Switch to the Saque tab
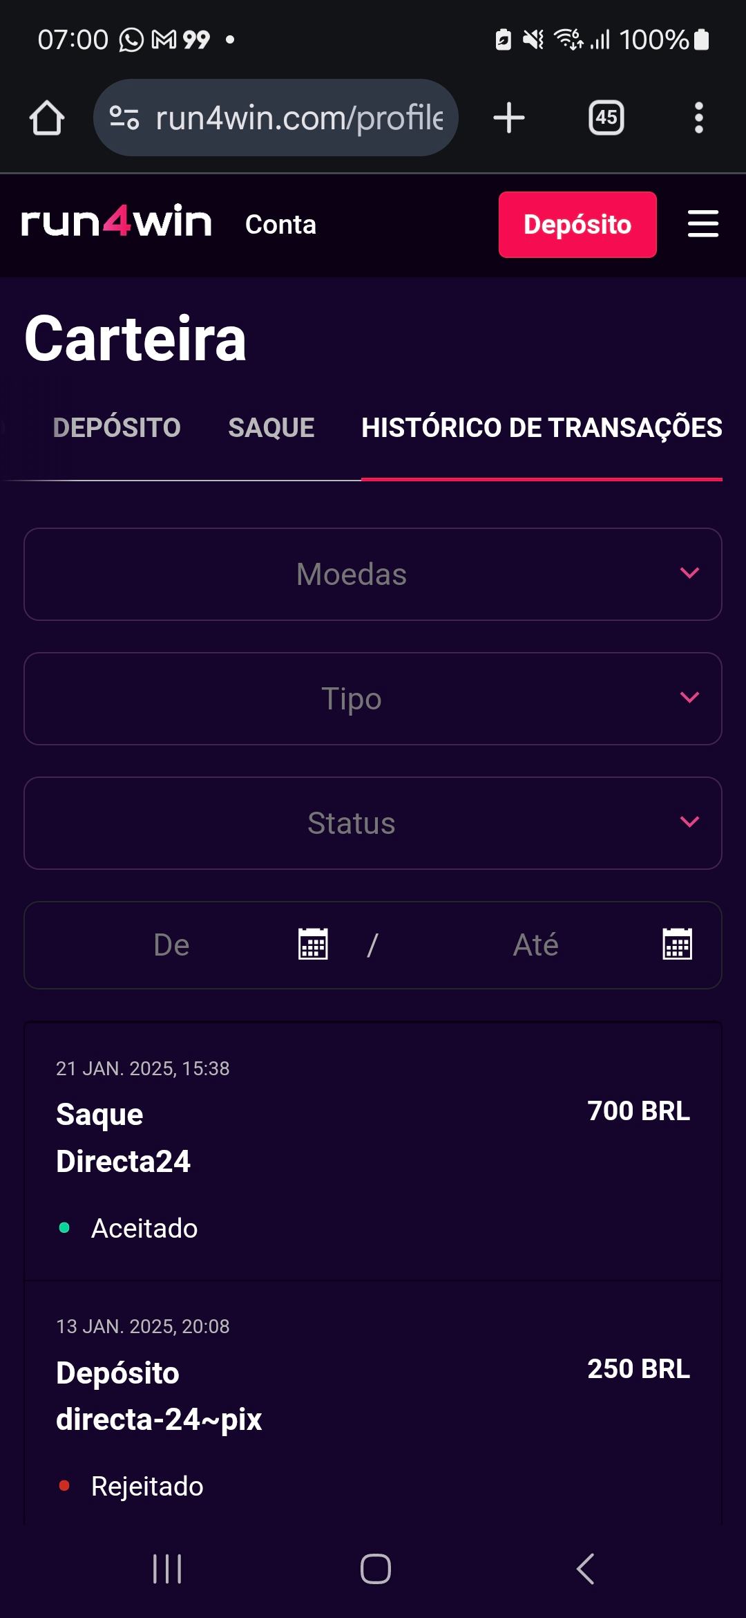Image resolution: width=746 pixels, height=1618 pixels. 271,427
